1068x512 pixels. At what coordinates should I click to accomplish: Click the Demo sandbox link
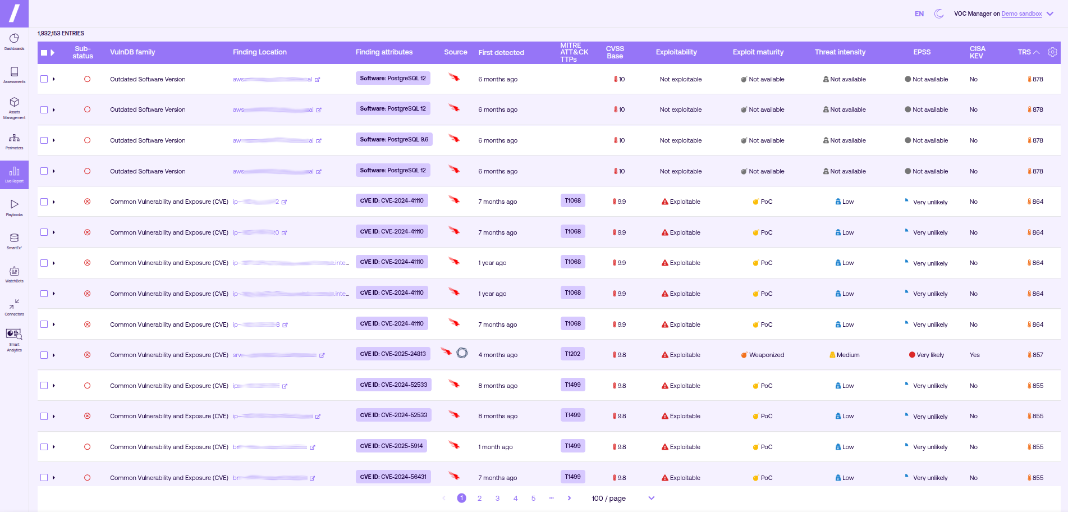1021,14
